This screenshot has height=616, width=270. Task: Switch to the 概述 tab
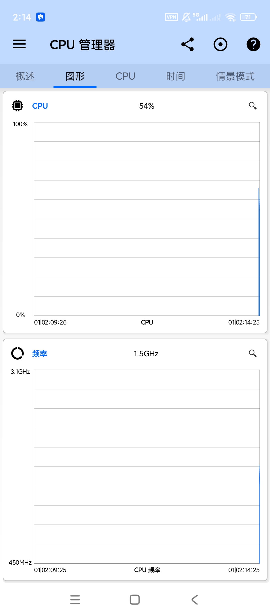[25, 76]
